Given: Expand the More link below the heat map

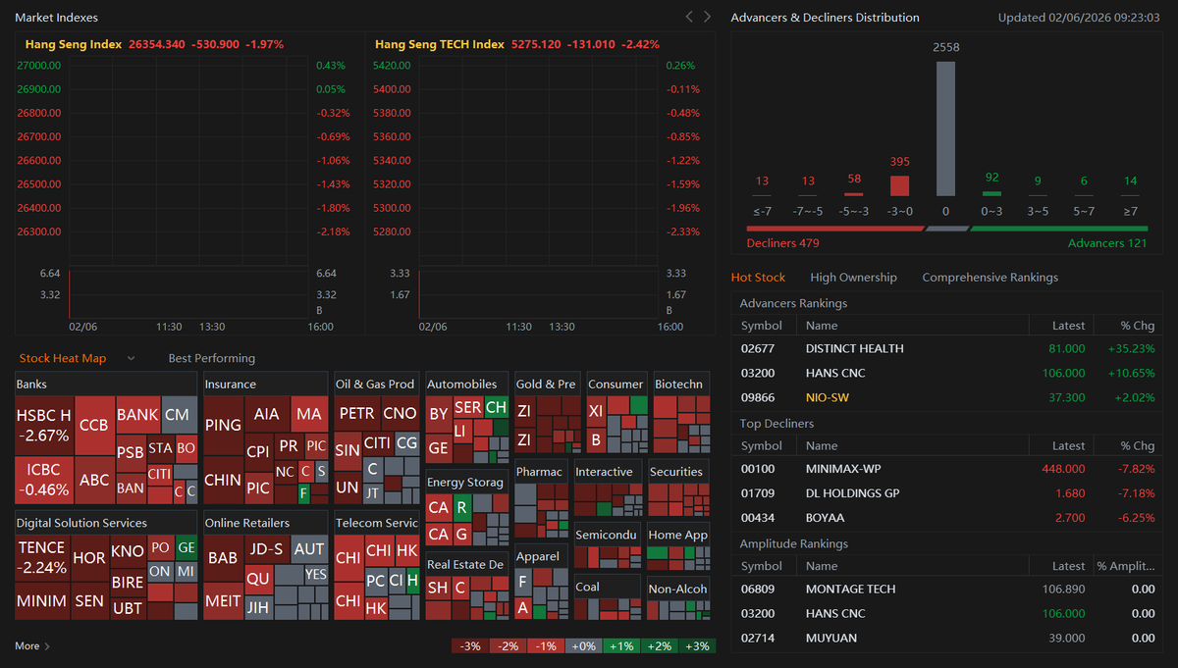Looking at the screenshot, I should [27, 646].
